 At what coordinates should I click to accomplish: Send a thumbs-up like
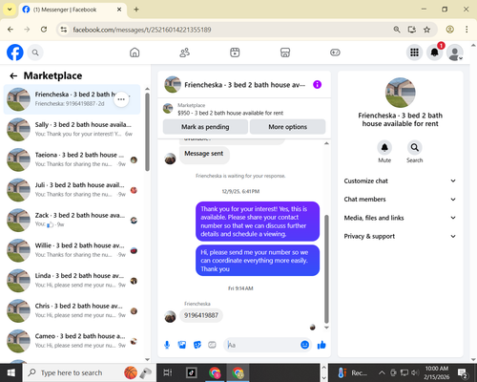pos(321,345)
